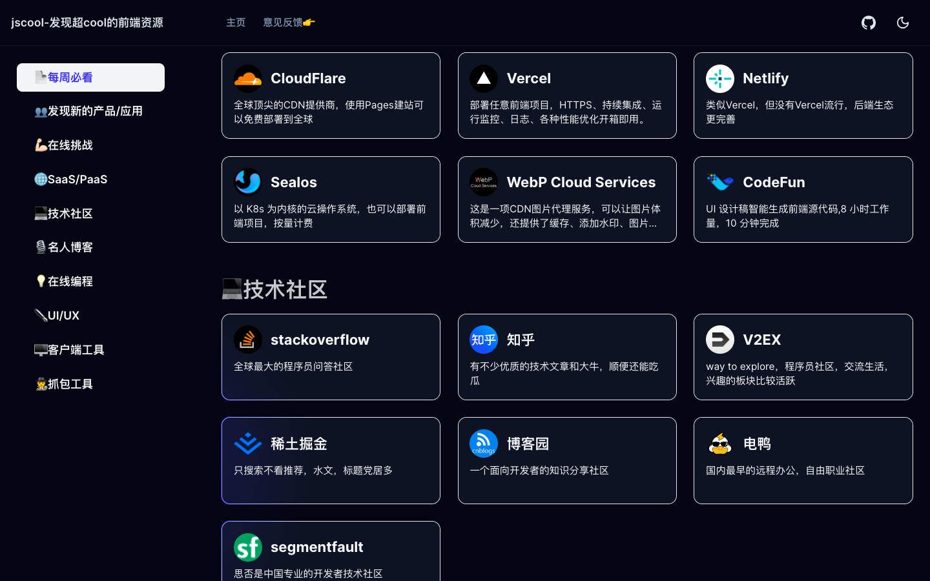Click the jscool site title
Viewport: 930px width, 581px height.
[x=87, y=23]
